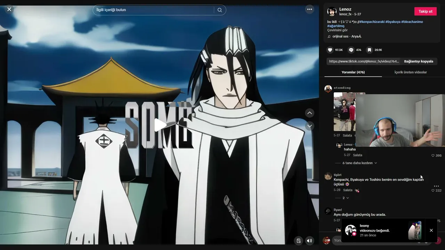This screenshot has height=250, width=445.
Task: Reply via Salata under standing's comment
Action: [347, 135]
